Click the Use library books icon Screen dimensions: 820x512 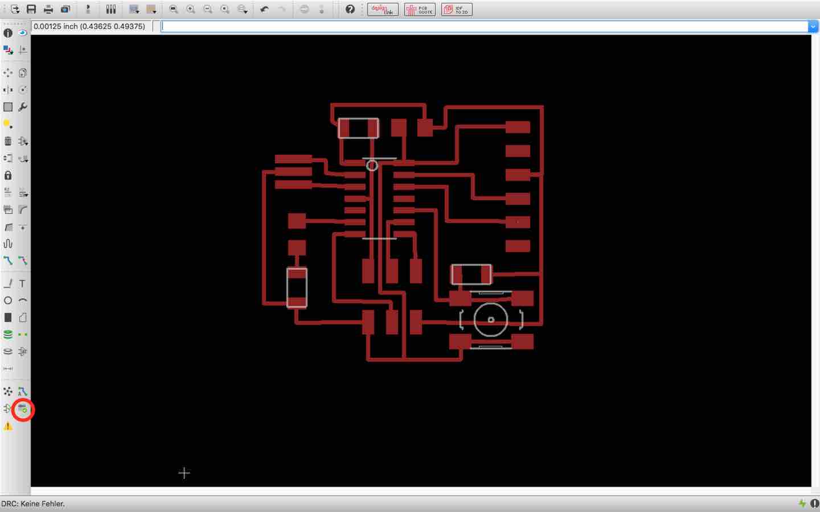111,9
